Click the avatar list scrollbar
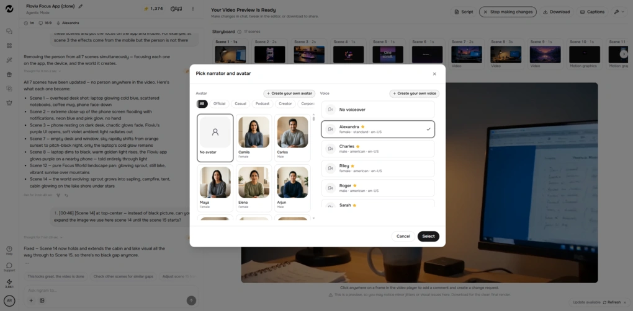This screenshot has width=633, height=311. point(313,119)
